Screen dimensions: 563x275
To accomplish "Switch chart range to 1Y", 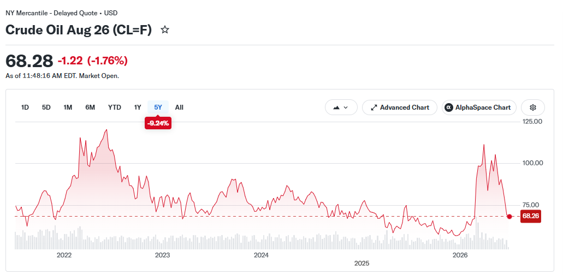I will point(138,107).
